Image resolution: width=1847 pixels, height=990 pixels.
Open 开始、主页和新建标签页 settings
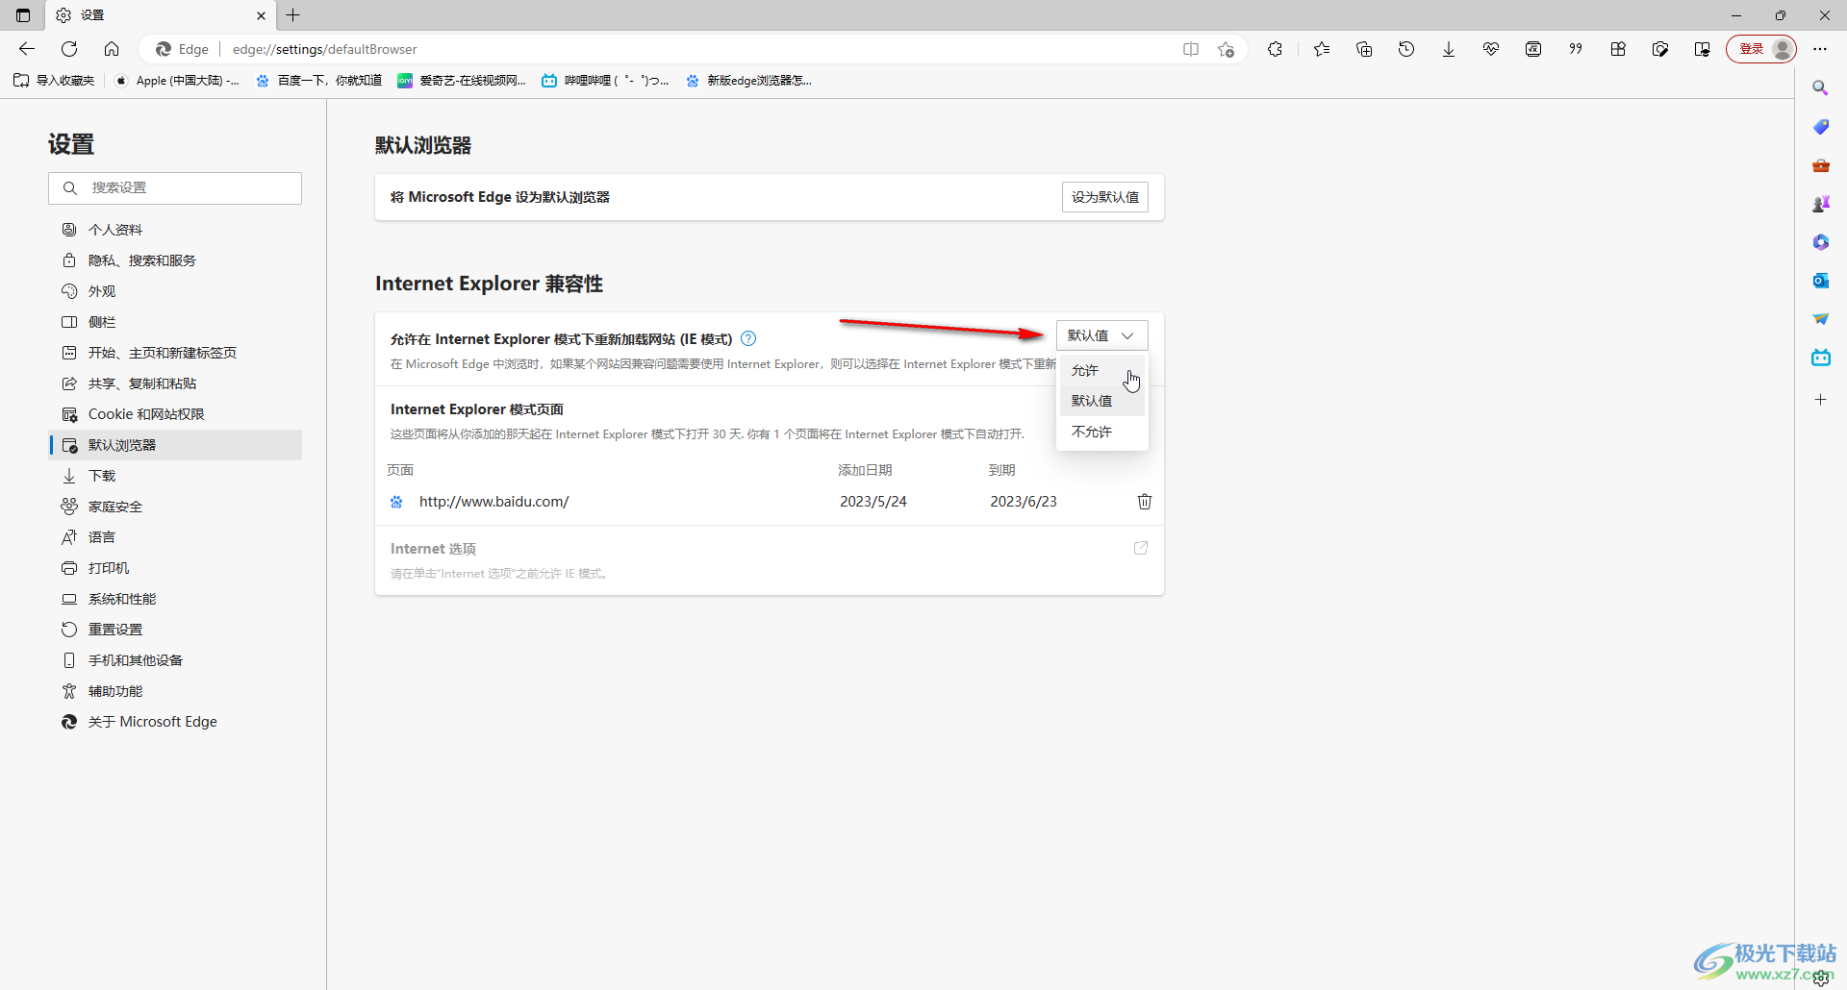(x=175, y=353)
